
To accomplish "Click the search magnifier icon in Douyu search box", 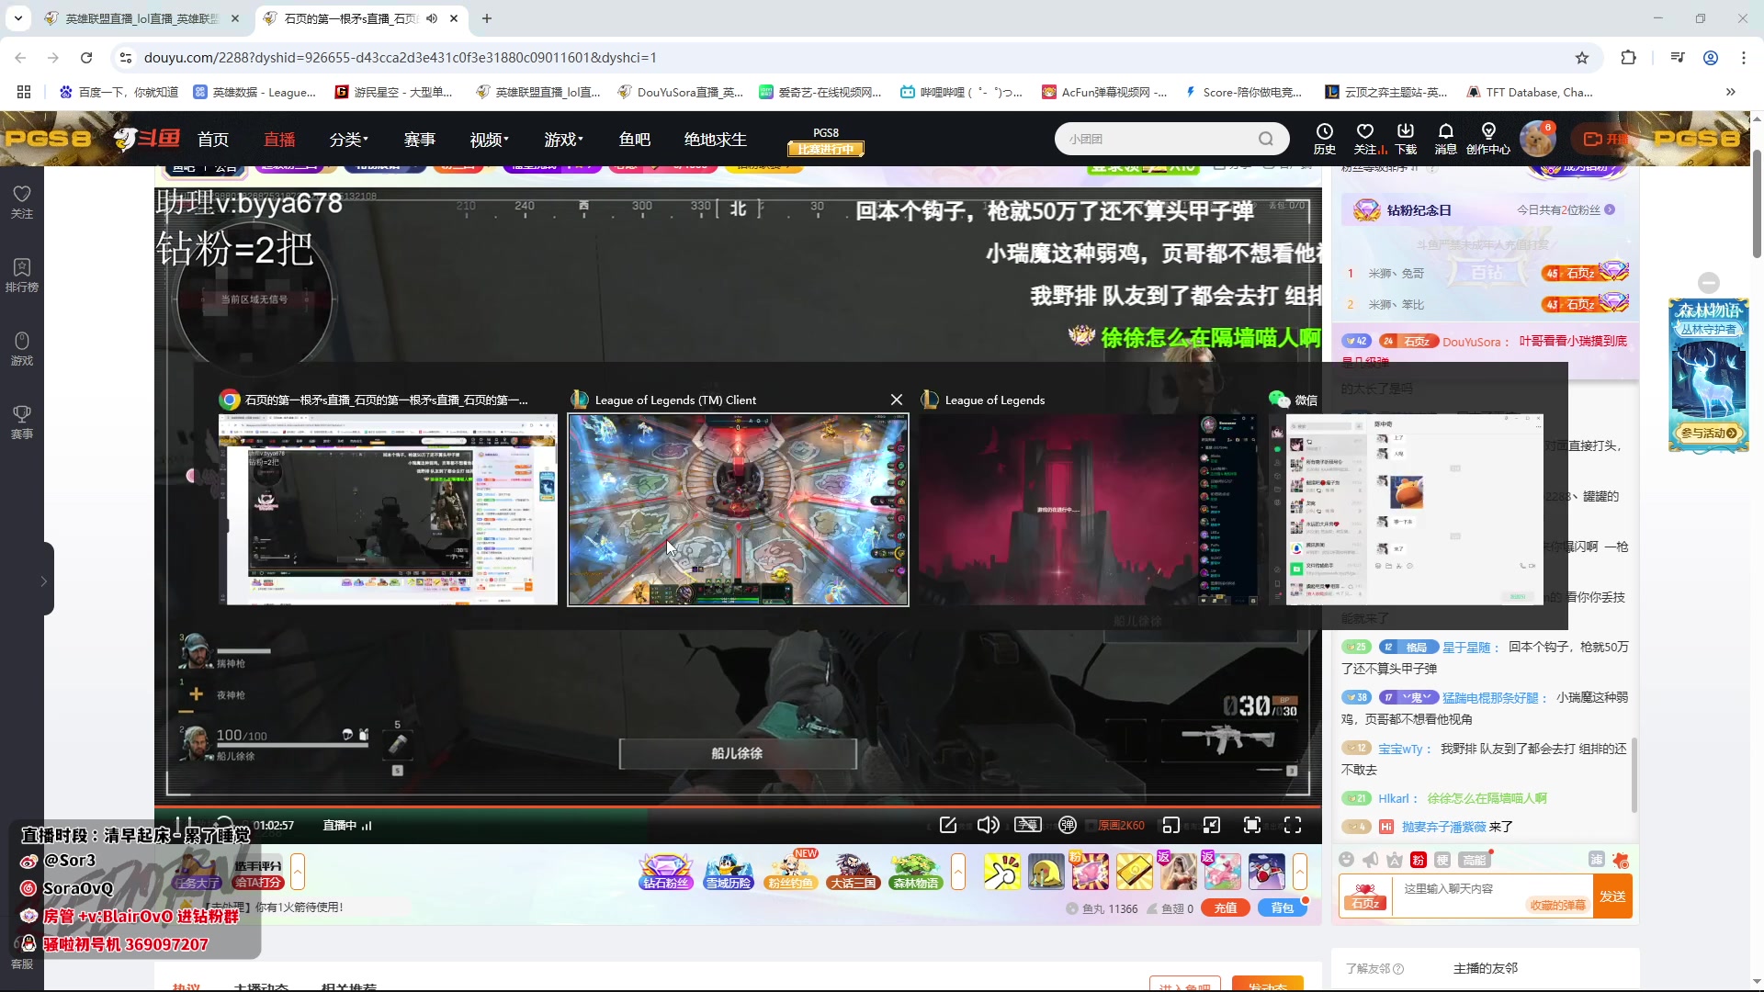I will [x=1266, y=139].
